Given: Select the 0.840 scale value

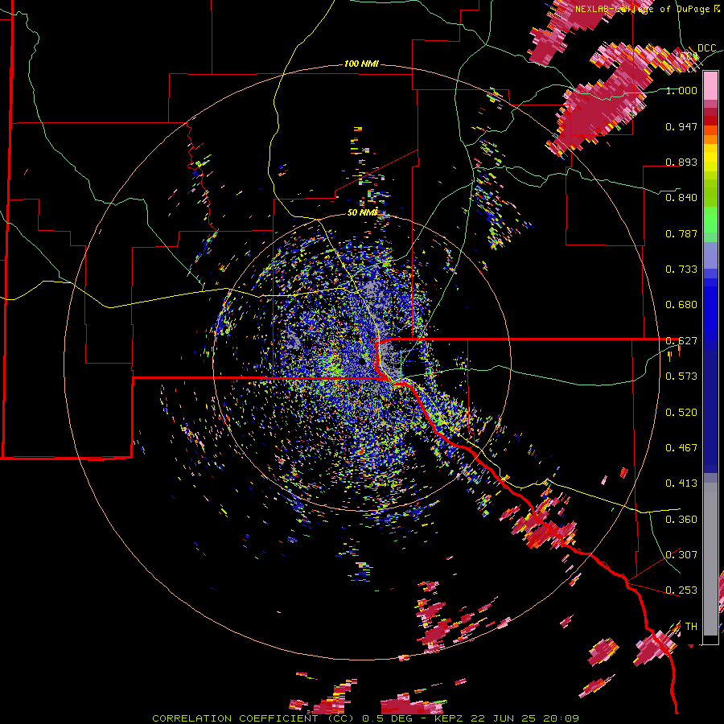Looking at the screenshot, I should click(681, 198).
